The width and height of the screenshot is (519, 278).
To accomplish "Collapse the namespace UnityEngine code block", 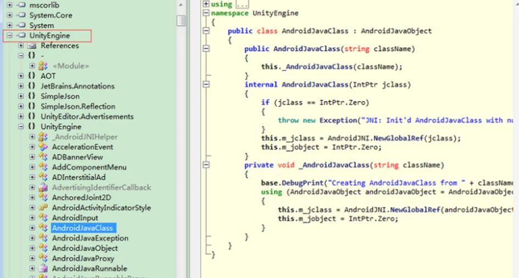I will click(206, 13).
